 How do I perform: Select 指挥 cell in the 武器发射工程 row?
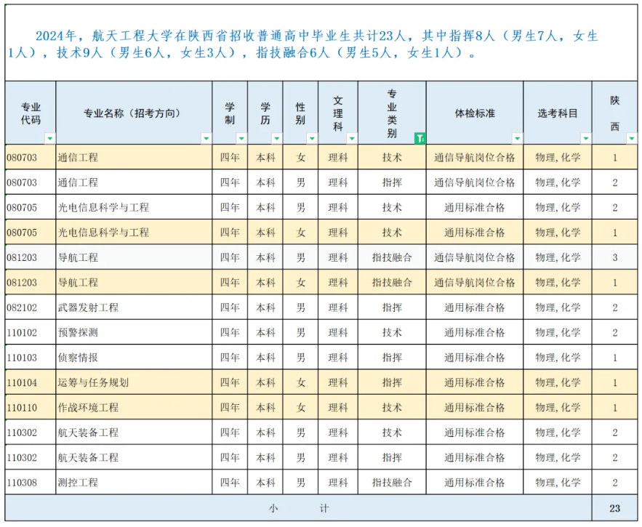point(392,307)
